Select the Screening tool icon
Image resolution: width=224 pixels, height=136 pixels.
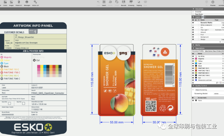tap(131, 4)
